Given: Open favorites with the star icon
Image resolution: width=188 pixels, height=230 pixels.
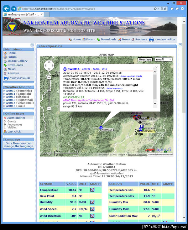Looking at the screenshot, I should (177, 9).
